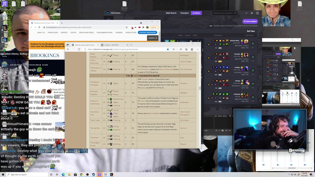The width and height of the screenshot is (315, 177).
Task: Switch to the Hosidius OSRS Wiki tab
Action: 115,45
